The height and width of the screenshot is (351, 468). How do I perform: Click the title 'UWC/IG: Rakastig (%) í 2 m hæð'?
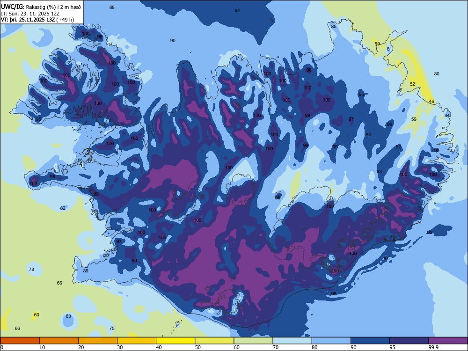pyautogui.click(x=41, y=7)
